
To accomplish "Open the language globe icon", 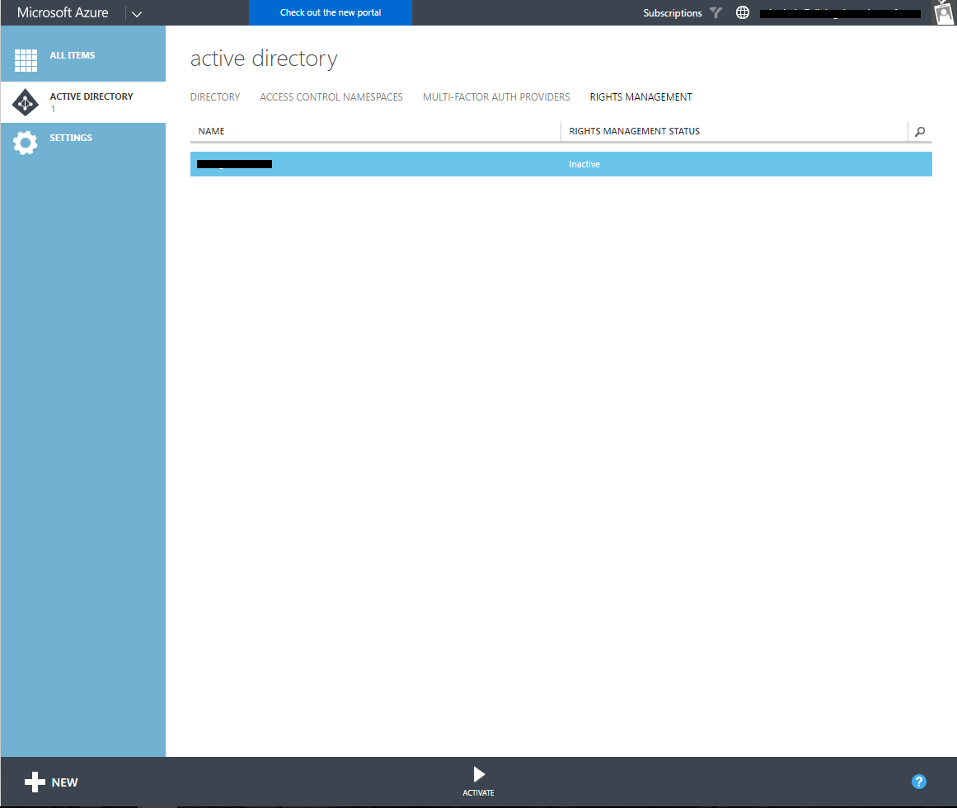I will coord(742,12).
